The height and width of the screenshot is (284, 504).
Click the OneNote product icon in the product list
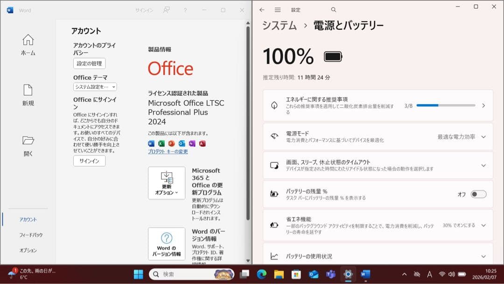click(192, 143)
